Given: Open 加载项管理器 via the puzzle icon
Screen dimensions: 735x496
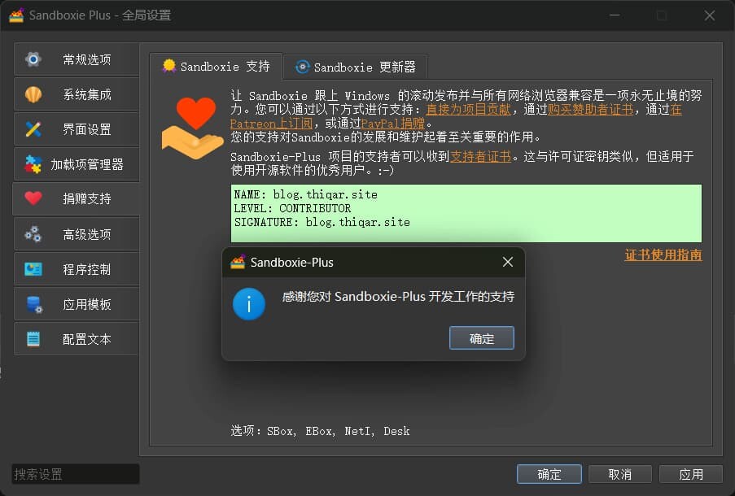Looking at the screenshot, I should 33,164.
